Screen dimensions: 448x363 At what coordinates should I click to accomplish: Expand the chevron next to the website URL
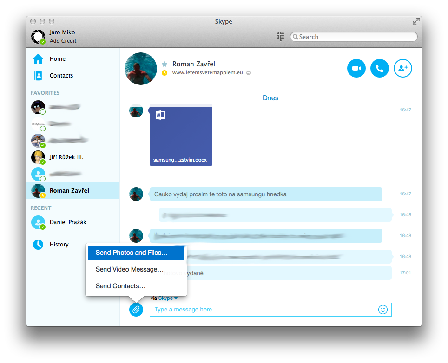point(249,73)
